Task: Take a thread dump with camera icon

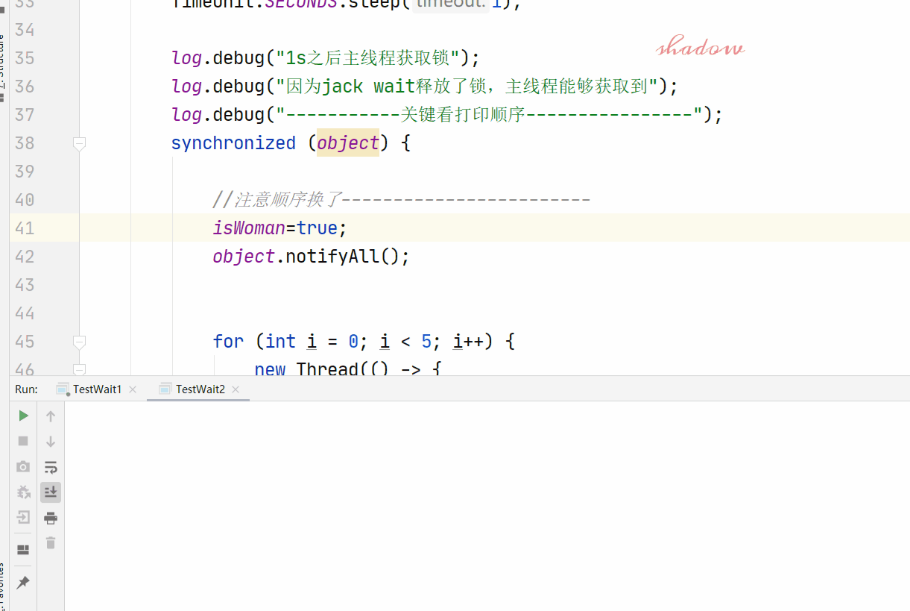Action: (23, 466)
